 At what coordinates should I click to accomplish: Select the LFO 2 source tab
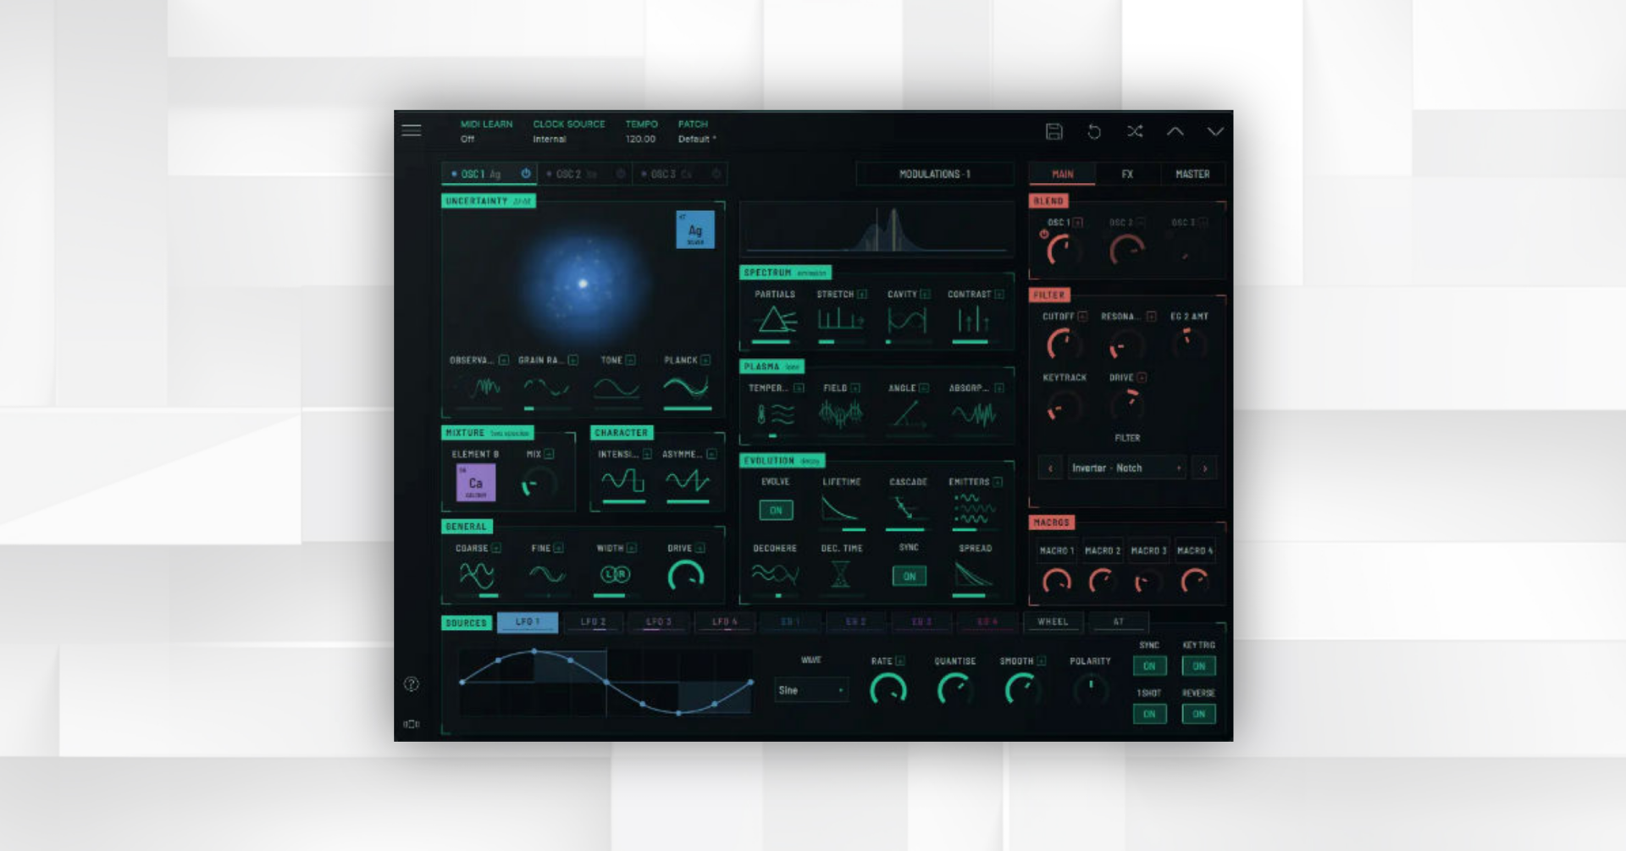[593, 622]
